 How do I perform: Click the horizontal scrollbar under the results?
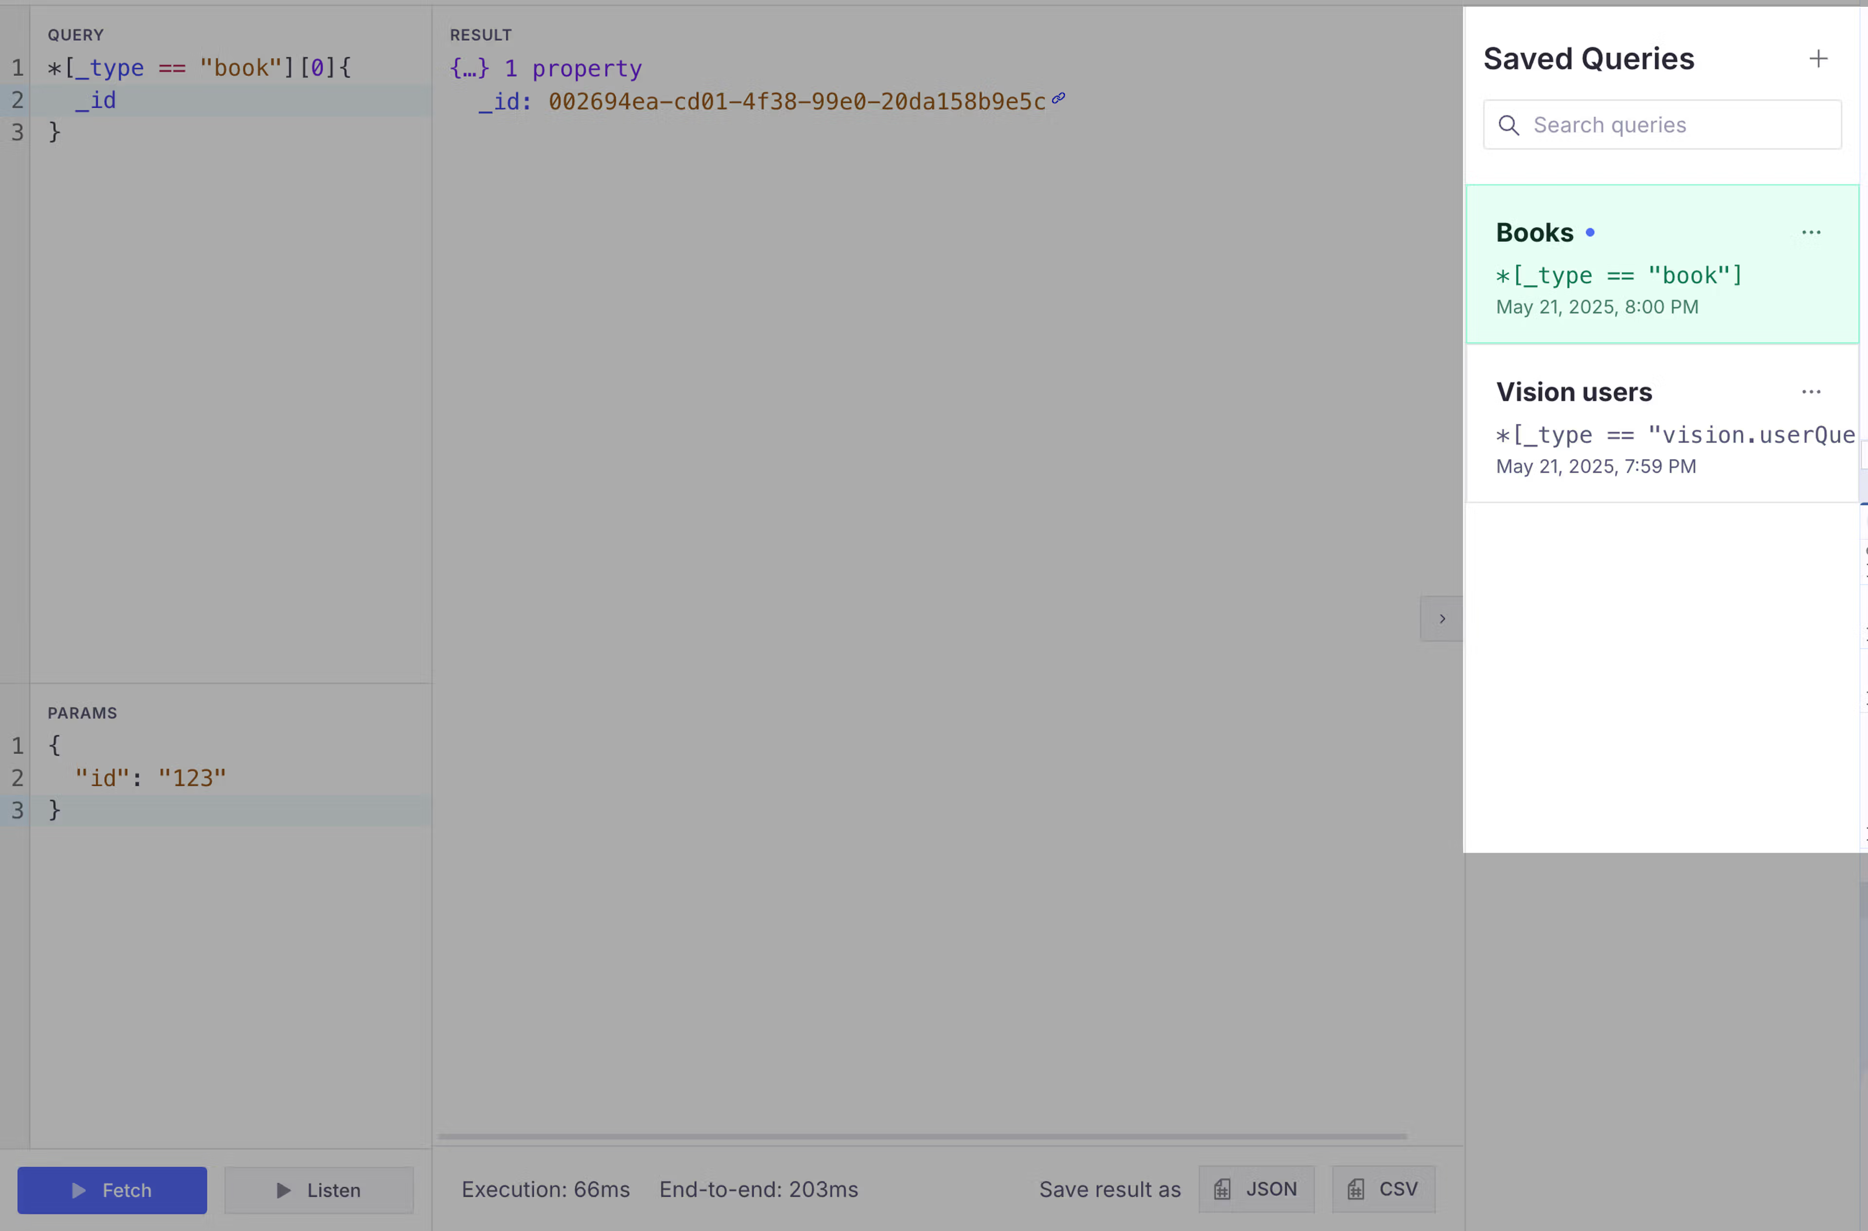click(x=922, y=1136)
